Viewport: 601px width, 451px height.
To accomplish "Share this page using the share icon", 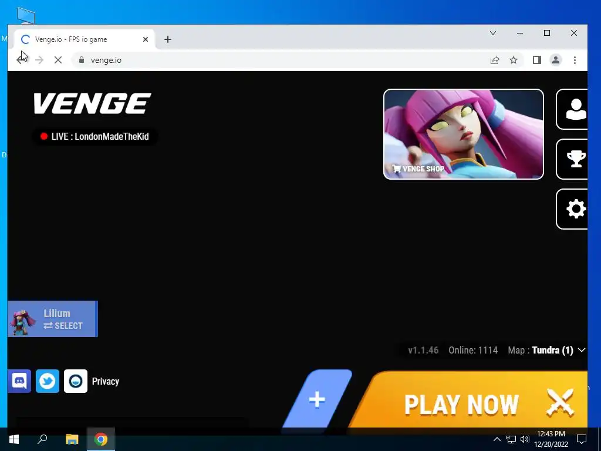I will [x=495, y=60].
